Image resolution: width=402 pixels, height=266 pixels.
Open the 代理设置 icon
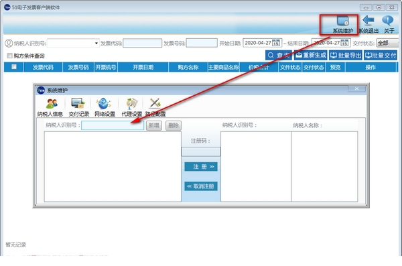click(x=132, y=103)
